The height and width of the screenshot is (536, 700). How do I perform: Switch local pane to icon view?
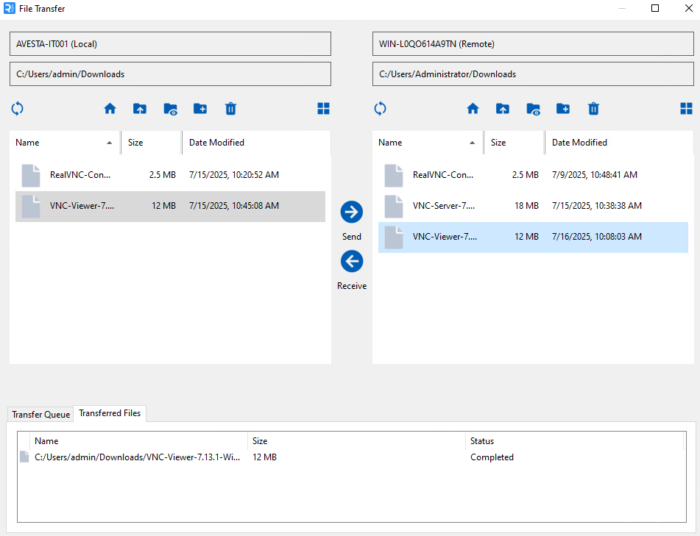click(323, 108)
